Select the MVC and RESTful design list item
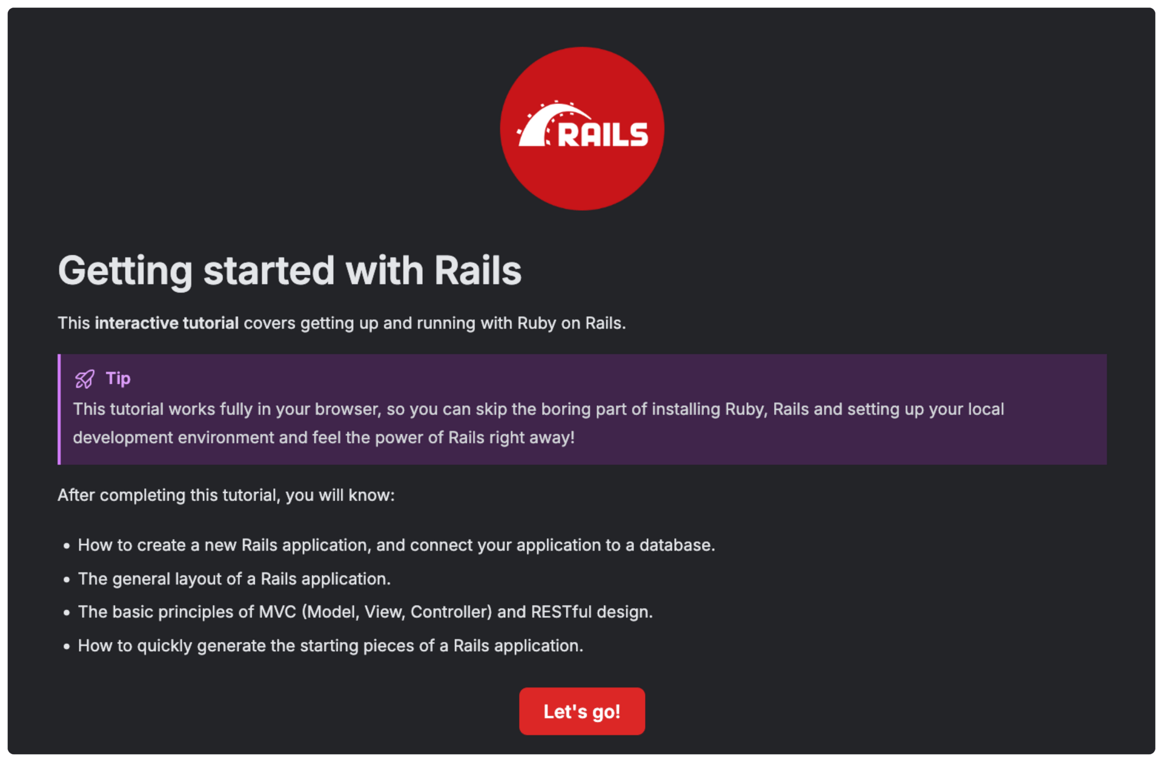Viewport: 1163px width, 762px height. pyautogui.click(x=365, y=612)
